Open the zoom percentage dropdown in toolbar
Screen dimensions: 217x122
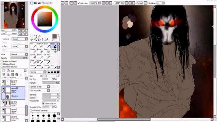tap(100, 3)
